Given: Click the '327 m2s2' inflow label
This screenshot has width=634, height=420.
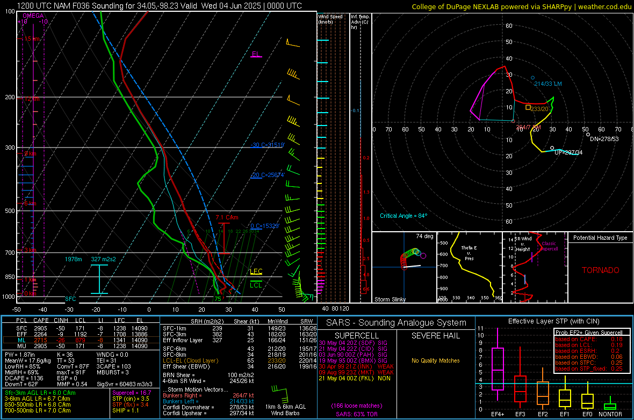Looking at the screenshot, I should (103, 259).
